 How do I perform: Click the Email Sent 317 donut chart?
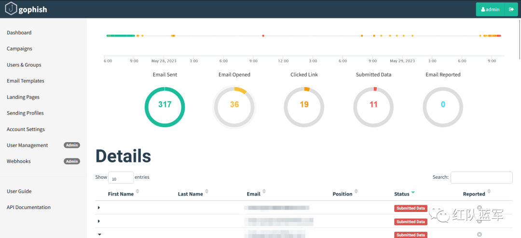[165, 107]
